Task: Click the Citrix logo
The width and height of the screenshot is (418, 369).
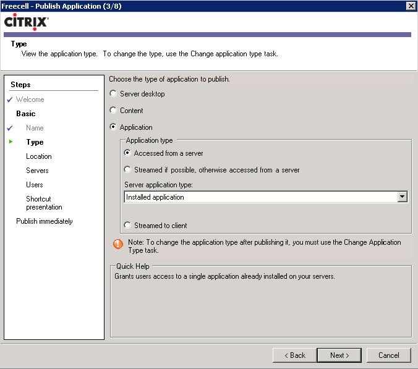Action: pyautogui.click(x=26, y=22)
